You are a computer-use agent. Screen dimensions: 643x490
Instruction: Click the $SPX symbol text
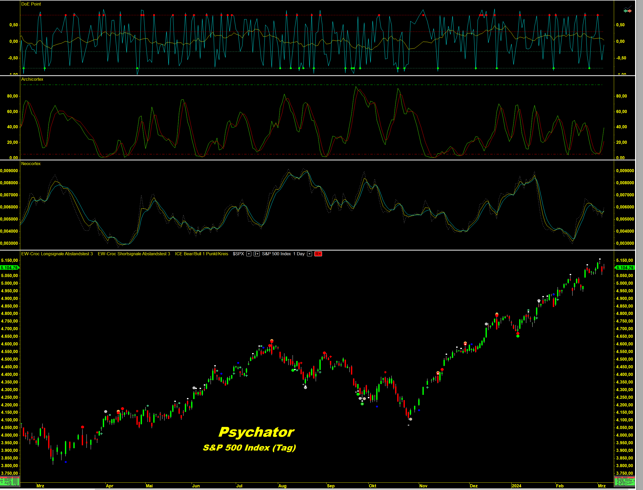(238, 254)
